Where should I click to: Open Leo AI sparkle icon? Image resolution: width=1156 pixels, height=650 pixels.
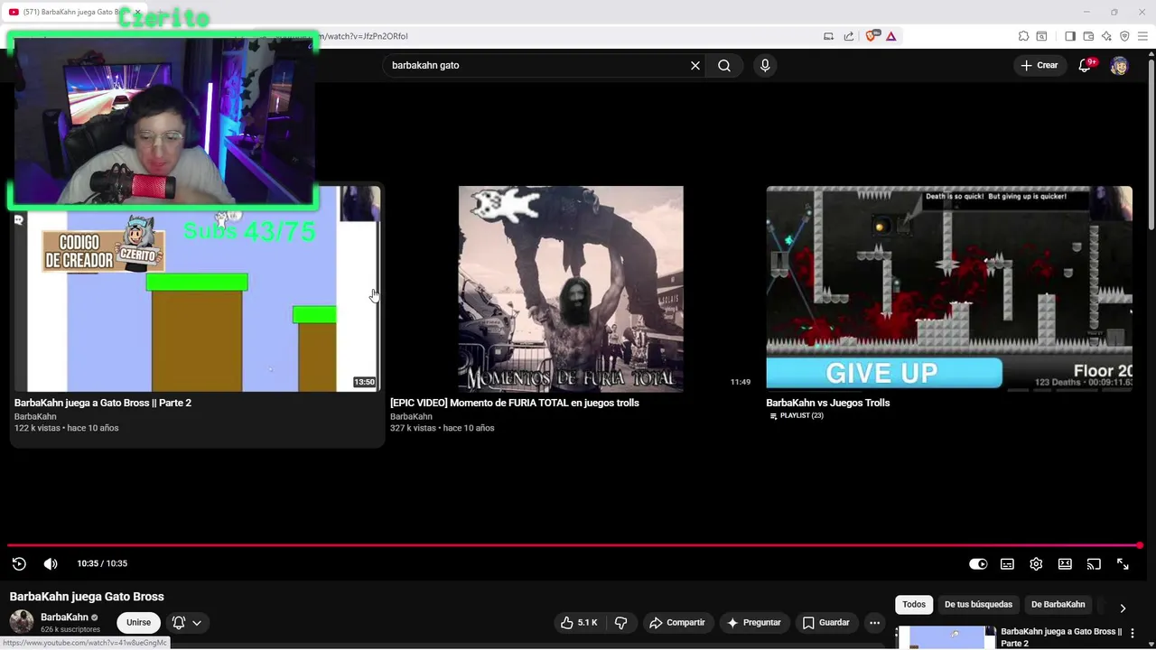point(1106,36)
